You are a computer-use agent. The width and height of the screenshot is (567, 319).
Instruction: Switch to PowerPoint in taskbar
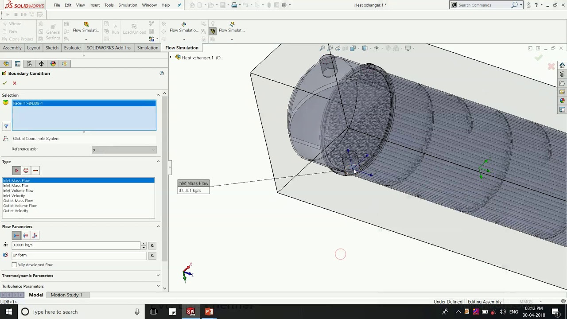coord(209,312)
